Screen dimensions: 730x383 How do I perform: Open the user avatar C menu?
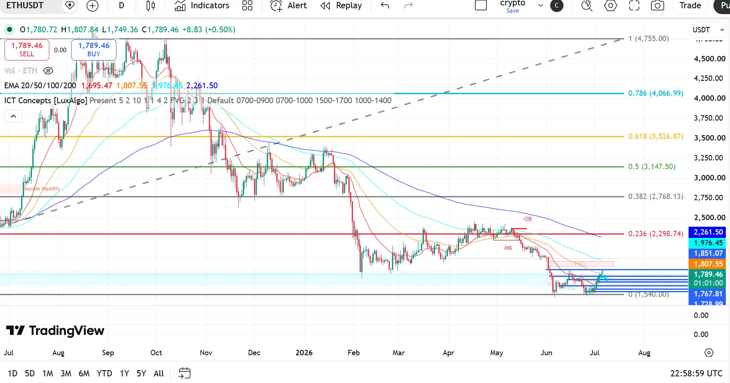(557, 5)
